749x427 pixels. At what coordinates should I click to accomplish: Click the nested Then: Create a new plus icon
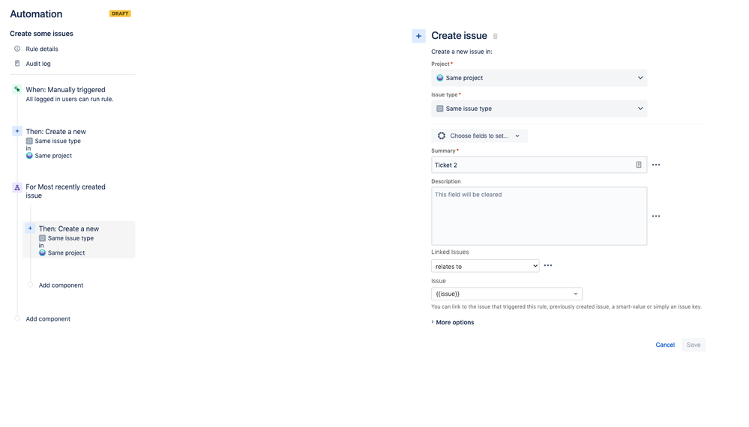(30, 228)
